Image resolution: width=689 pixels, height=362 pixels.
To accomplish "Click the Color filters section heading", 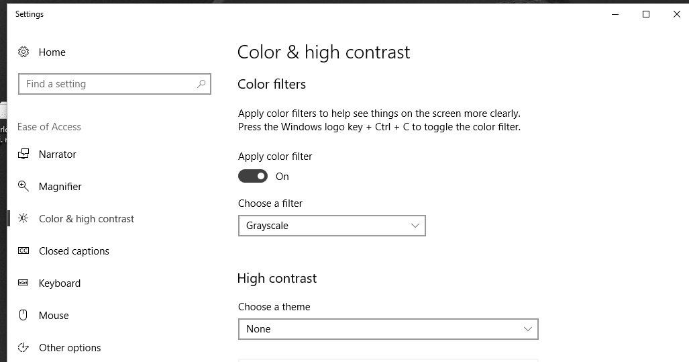I will point(272,84).
